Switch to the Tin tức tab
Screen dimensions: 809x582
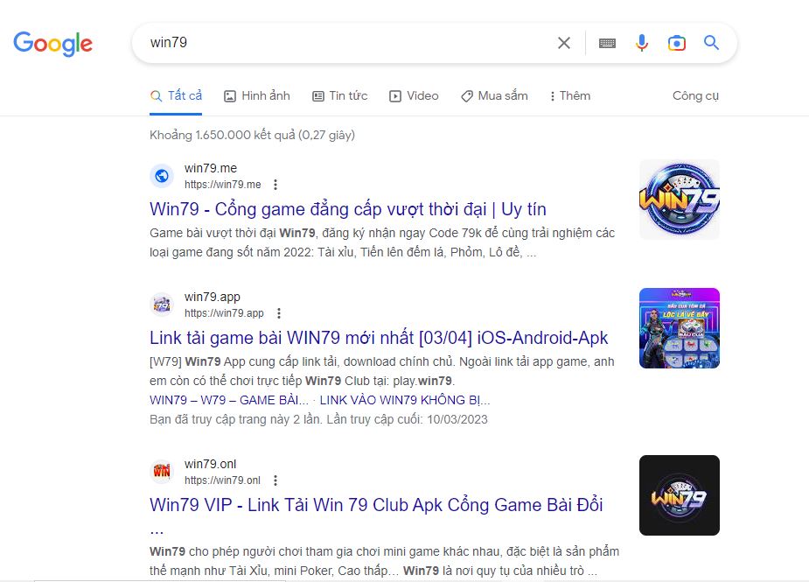pyautogui.click(x=340, y=95)
